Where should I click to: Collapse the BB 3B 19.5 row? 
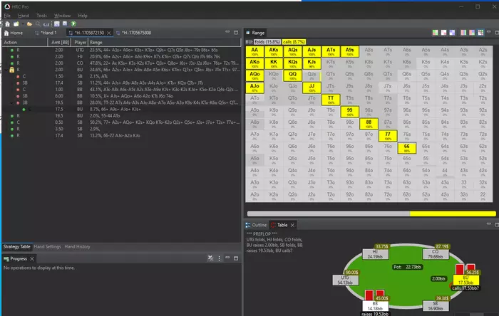point(12,102)
